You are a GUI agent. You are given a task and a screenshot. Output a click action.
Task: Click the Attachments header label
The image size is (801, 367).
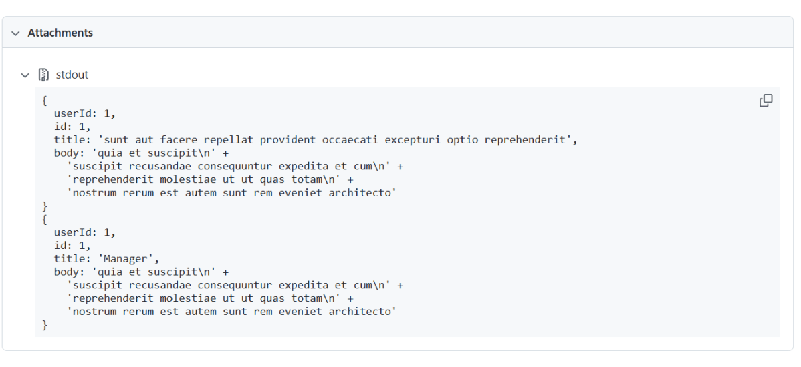pos(60,33)
